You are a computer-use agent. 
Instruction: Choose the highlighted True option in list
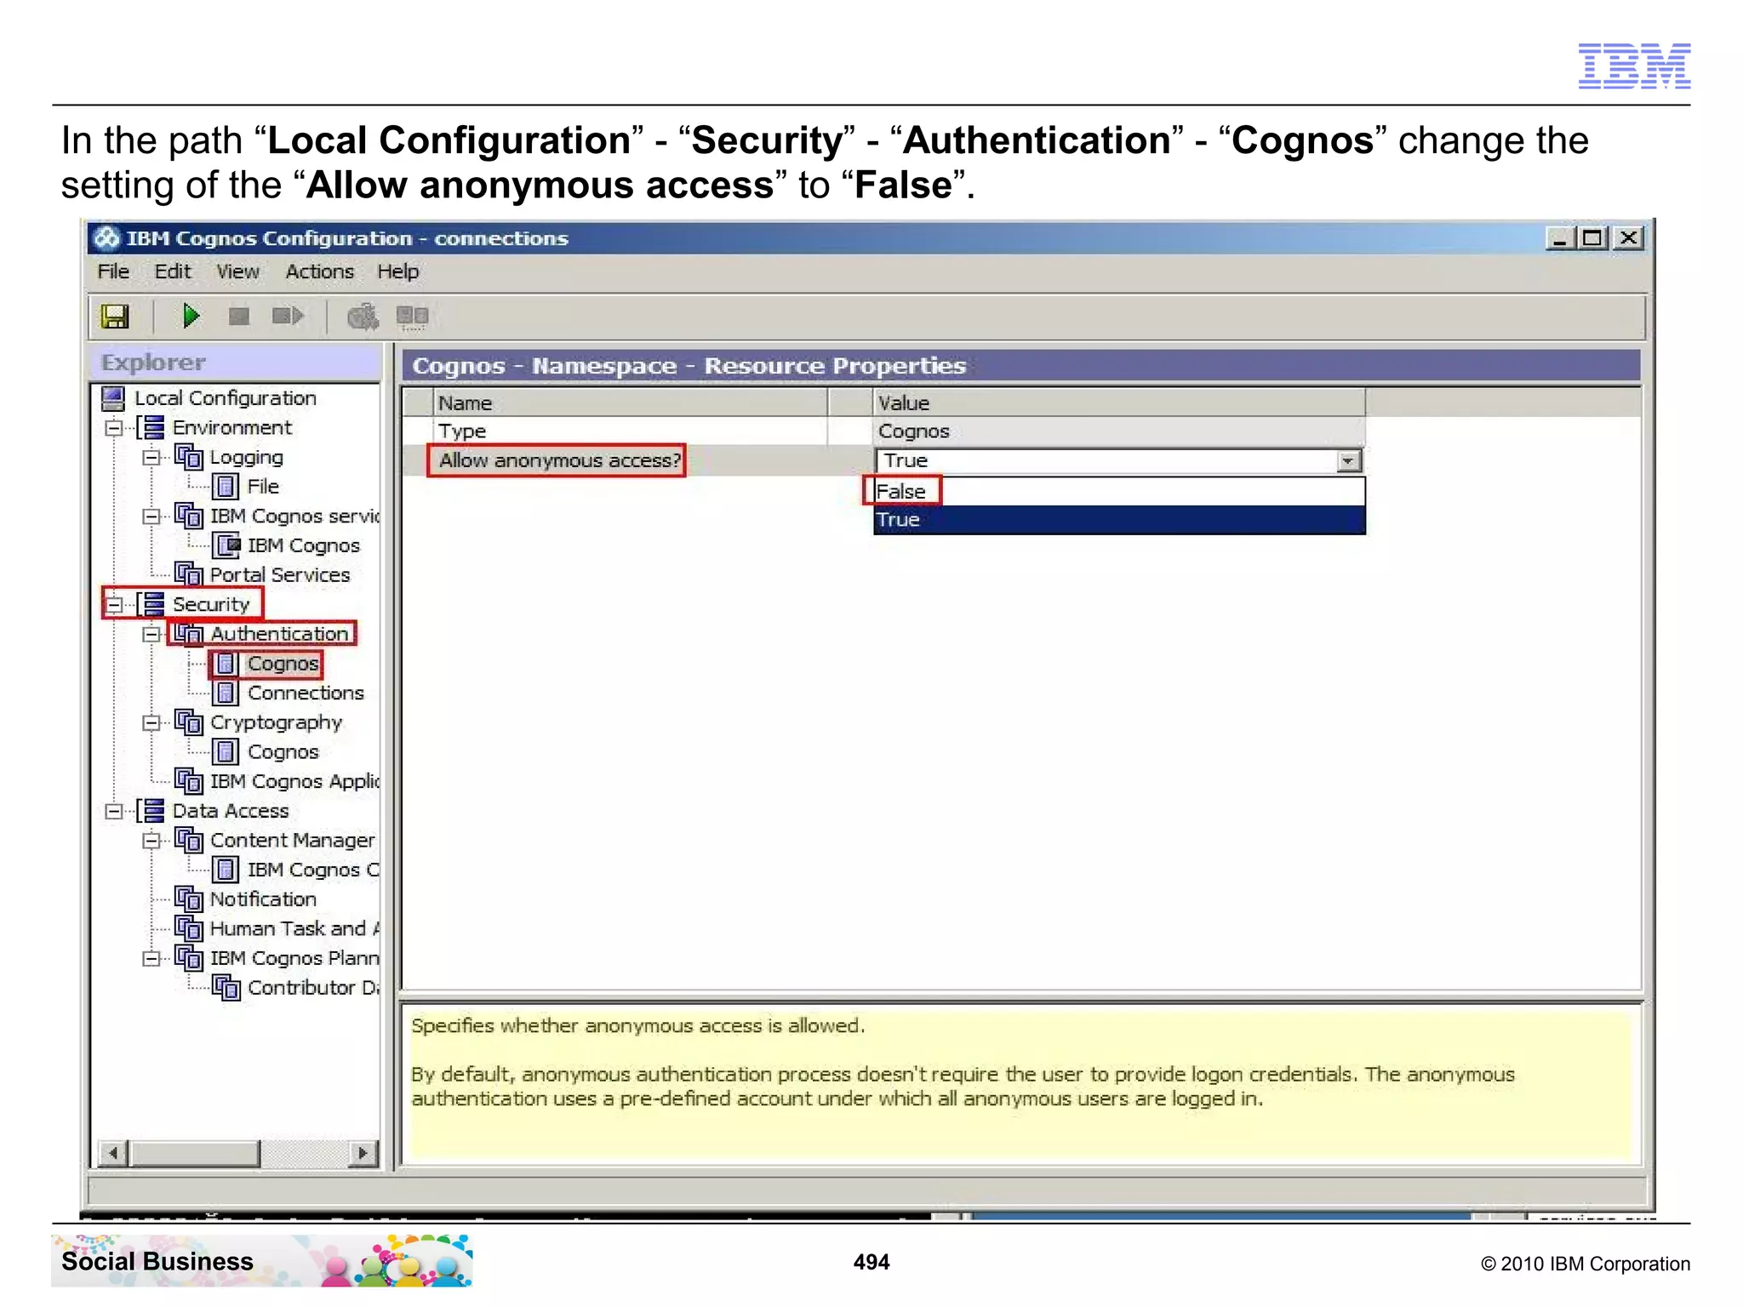click(x=1119, y=520)
